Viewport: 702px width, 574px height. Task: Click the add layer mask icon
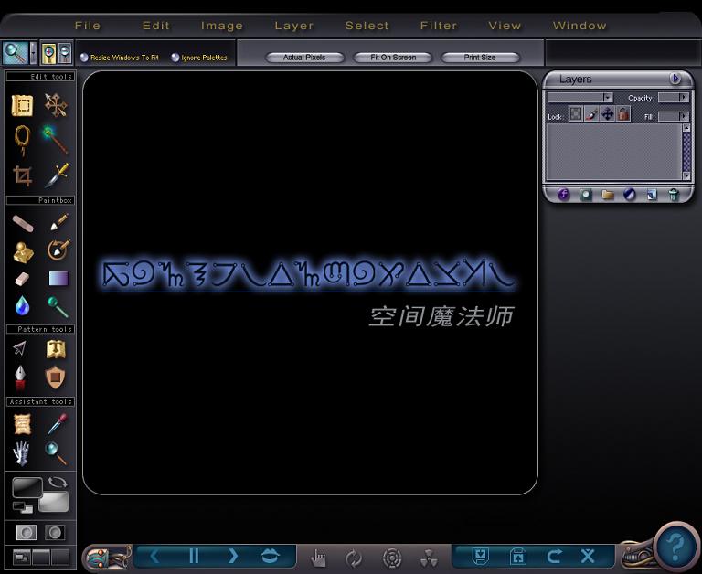(586, 195)
